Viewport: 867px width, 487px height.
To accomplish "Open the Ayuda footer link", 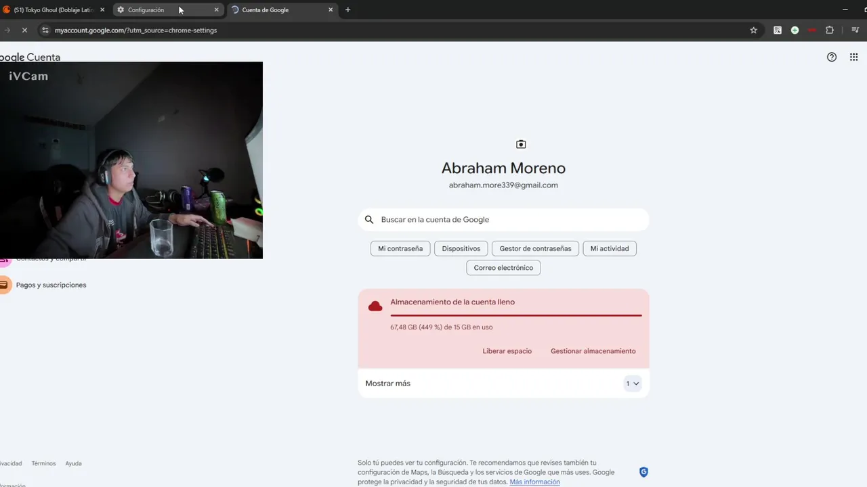I will coord(74,464).
